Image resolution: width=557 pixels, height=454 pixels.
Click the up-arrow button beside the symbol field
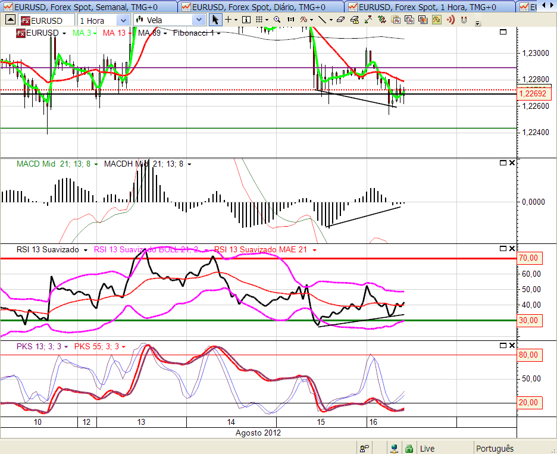pos(10,20)
